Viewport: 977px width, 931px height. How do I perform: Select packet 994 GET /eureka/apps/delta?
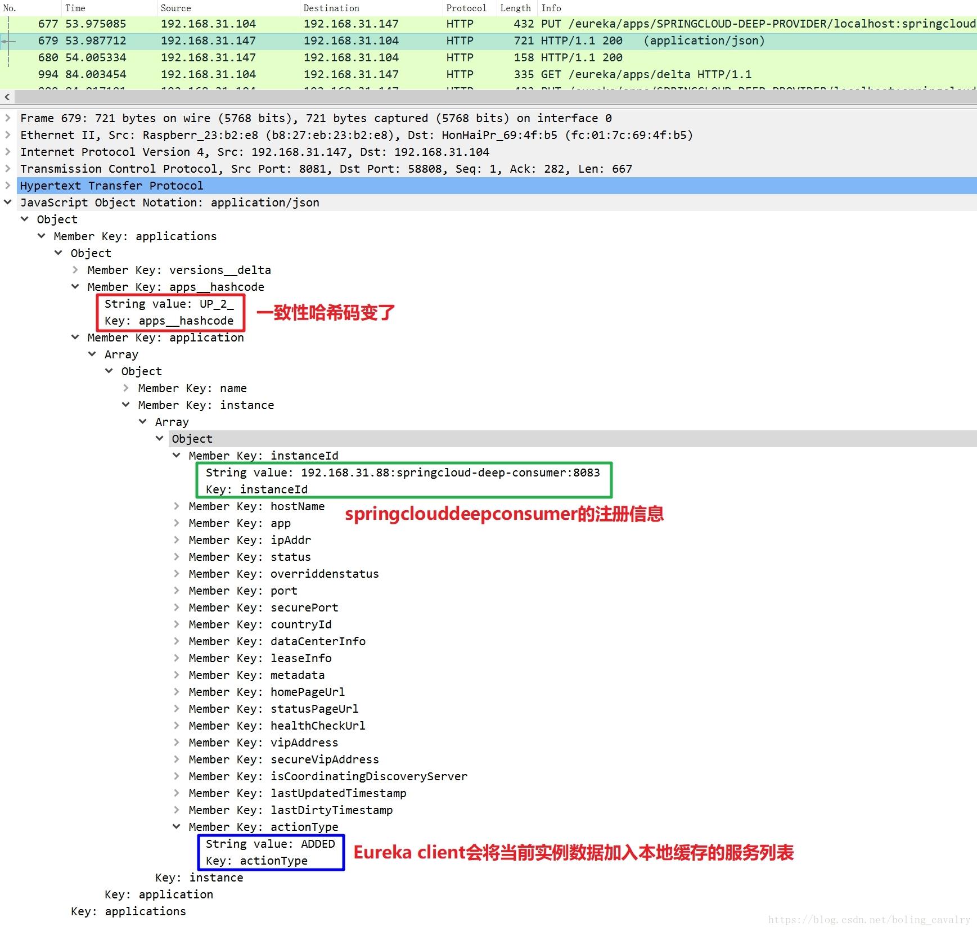pyautogui.click(x=488, y=74)
